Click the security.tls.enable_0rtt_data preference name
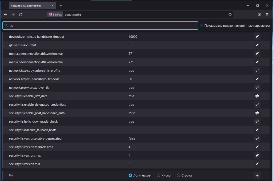This screenshot has height=181, width=273. click(28, 96)
